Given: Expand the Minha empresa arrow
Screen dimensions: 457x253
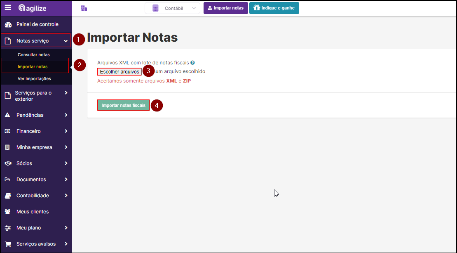Looking at the screenshot, I should point(66,147).
